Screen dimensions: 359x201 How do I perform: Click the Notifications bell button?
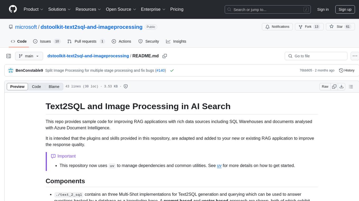(277, 27)
